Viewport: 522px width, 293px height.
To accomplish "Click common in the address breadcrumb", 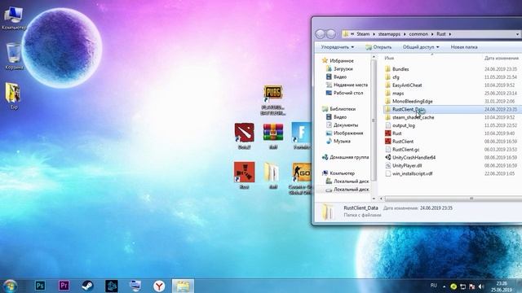I will 418,34.
